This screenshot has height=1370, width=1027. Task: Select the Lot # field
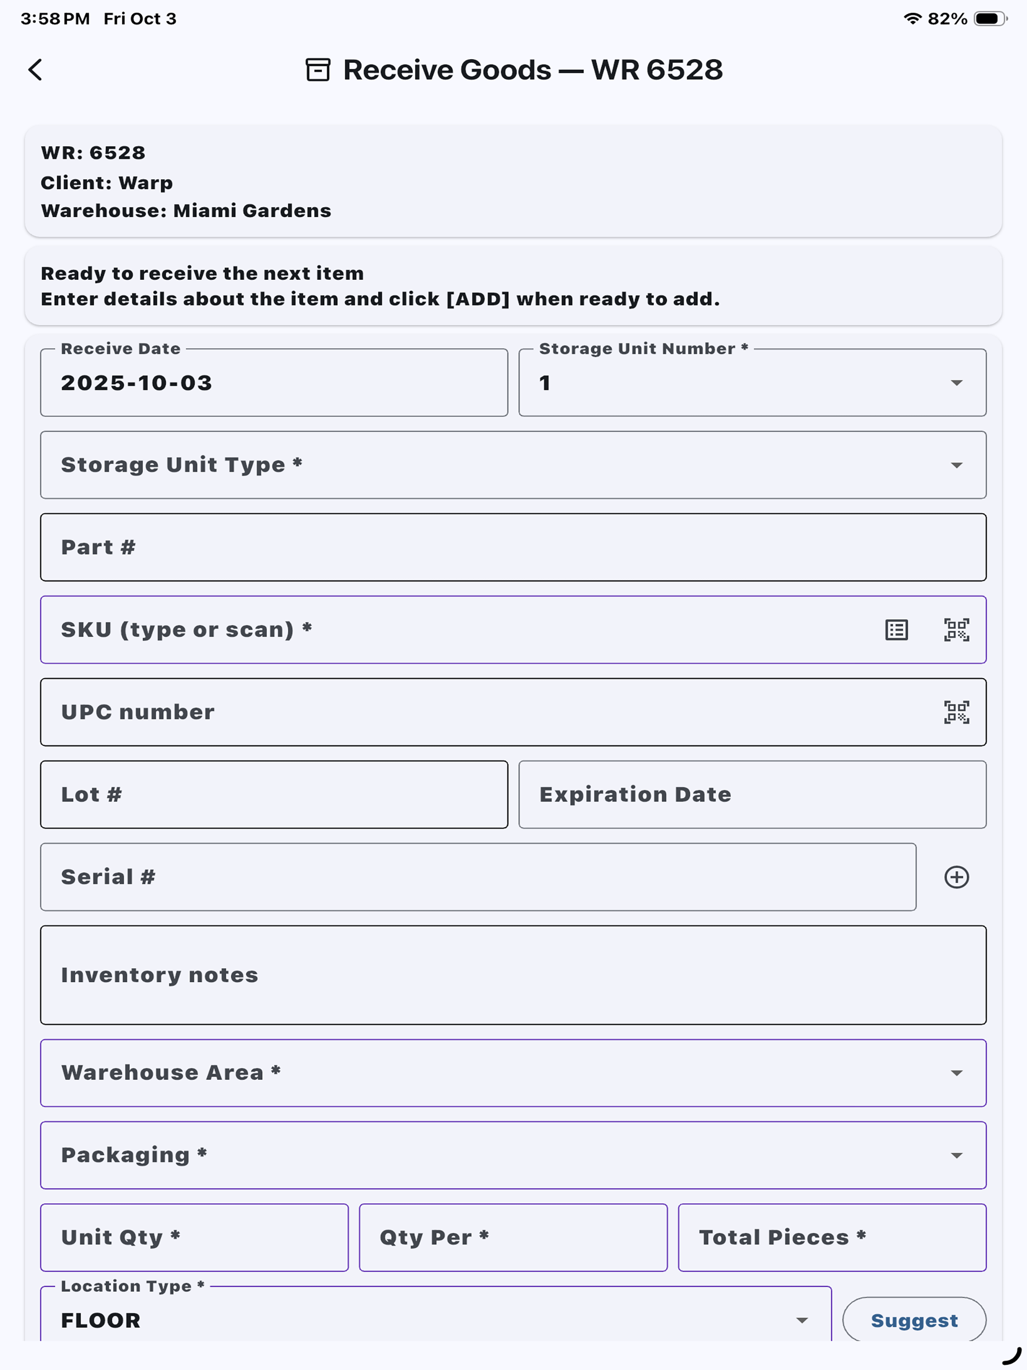[274, 795]
